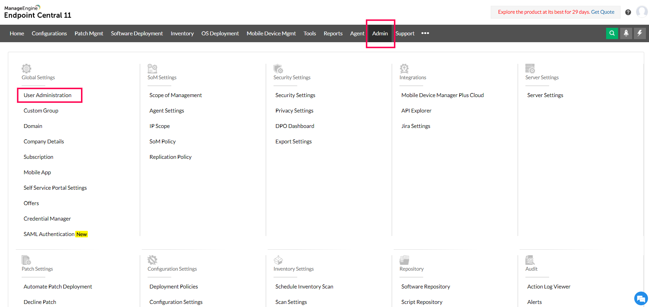This screenshot has width=649, height=307.
Task: Click the Global Settings gear icon
Action: coord(26,68)
